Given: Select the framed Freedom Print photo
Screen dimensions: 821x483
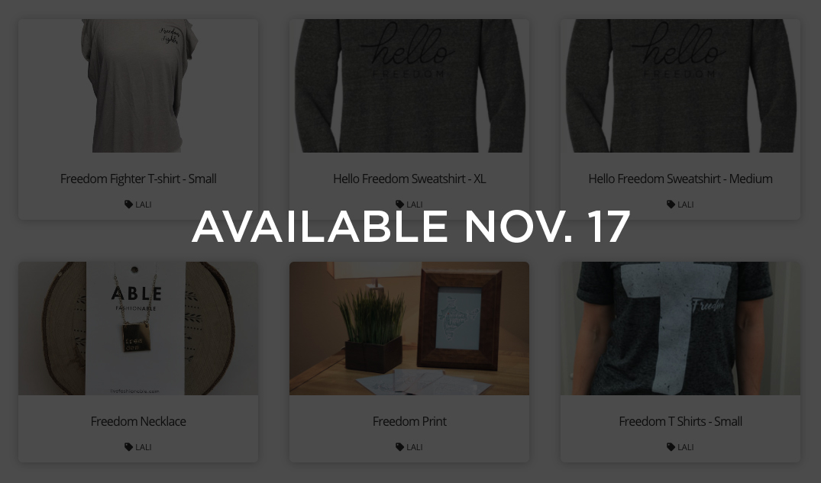Looking at the screenshot, I should click(409, 329).
